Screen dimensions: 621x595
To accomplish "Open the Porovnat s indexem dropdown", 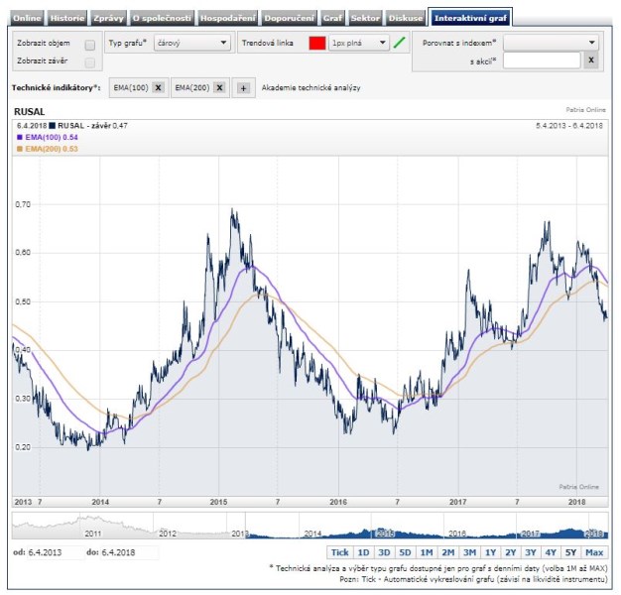I will (x=551, y=44).
